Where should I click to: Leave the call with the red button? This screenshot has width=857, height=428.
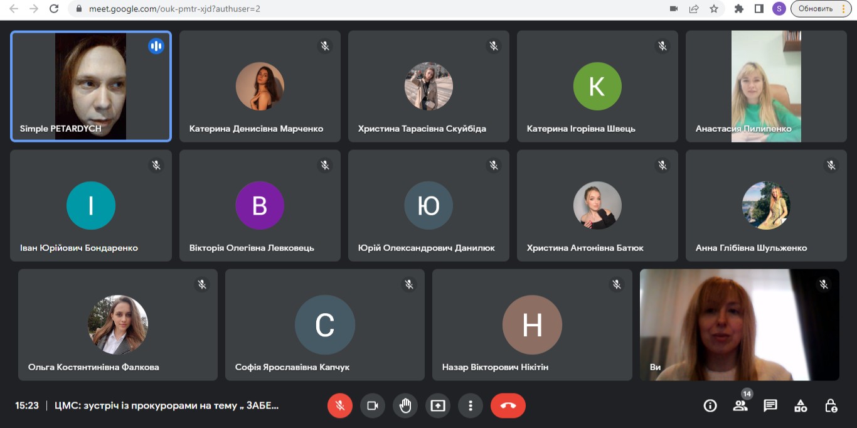tap(508, 405)
